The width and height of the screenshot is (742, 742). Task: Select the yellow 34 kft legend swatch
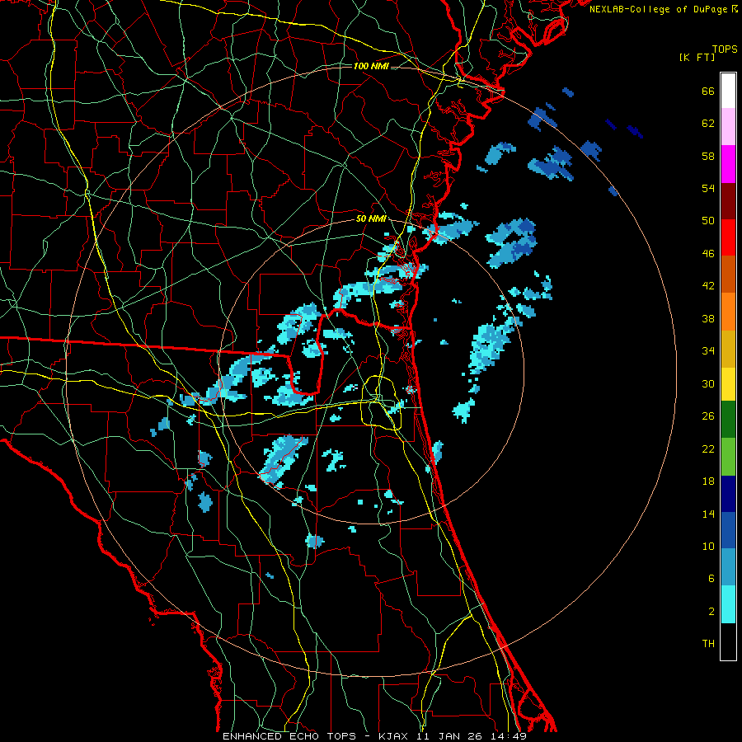[x=728, y=384]
